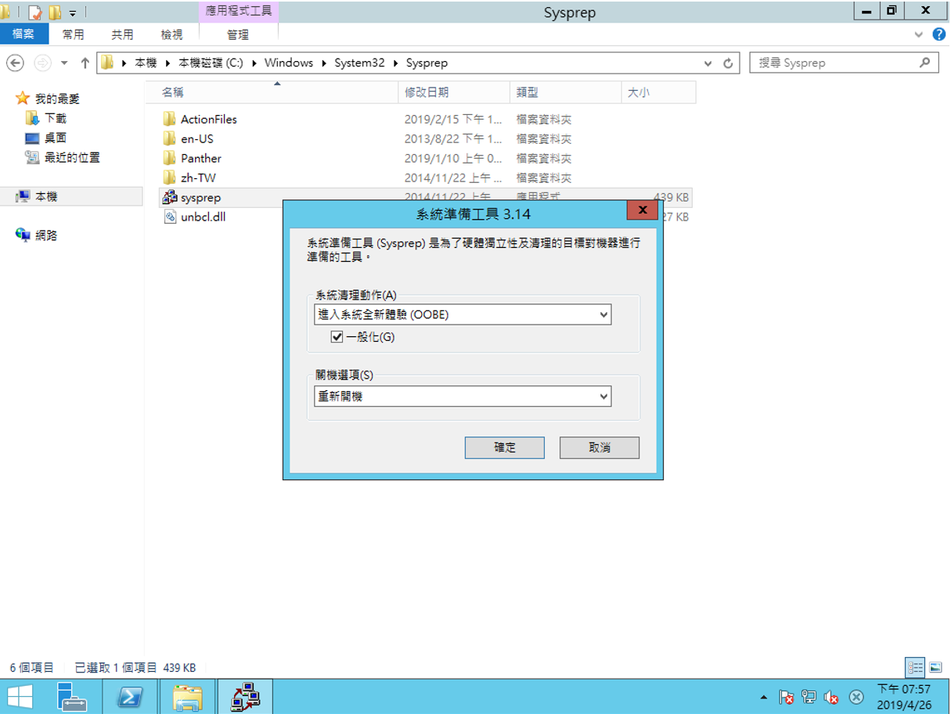951x714 pixels.
Task: Go up one folder level arrow
Action: pos(85,63)
